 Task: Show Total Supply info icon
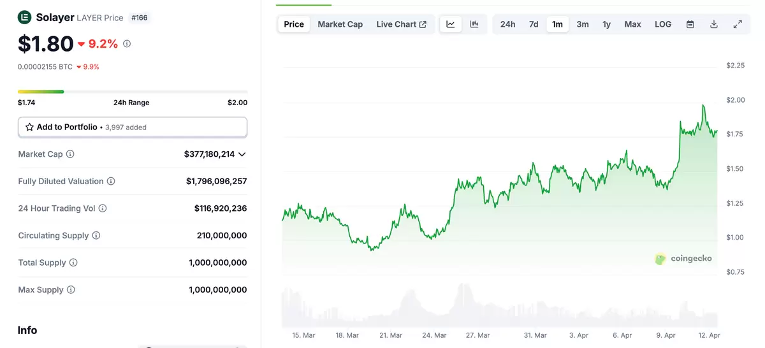pos(73,263)
